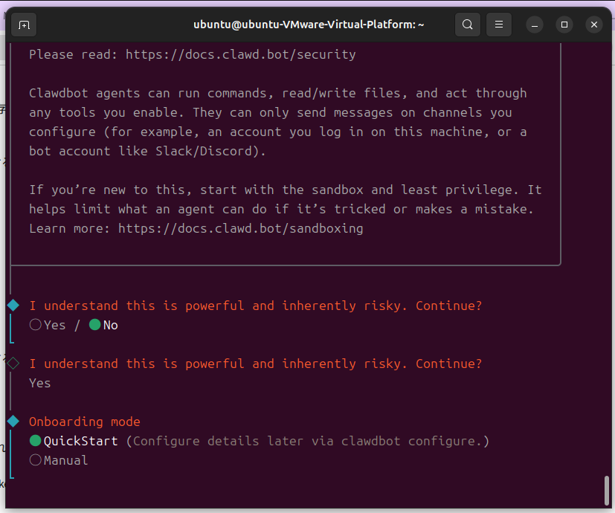Click the teal diamond beside Onboarding mode
Image resolution: width=615 pixels, height=513 pixels.
pyautogui.click(x=13, y=422)
